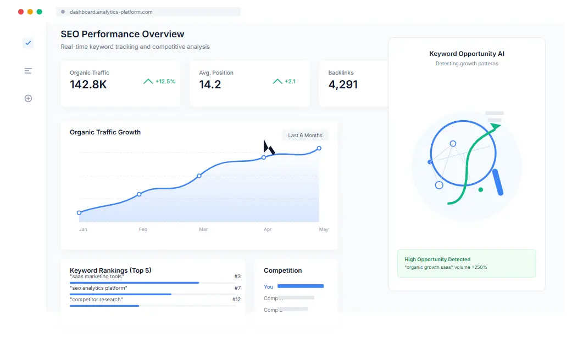Click the "Organic Traffic Growth" title

coord(105,132)
